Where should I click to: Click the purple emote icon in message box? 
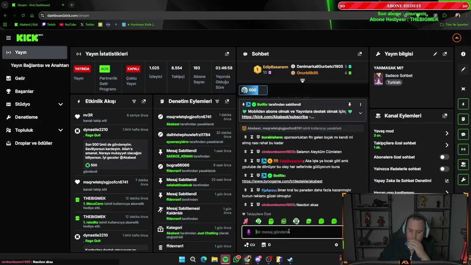[249, 232]
